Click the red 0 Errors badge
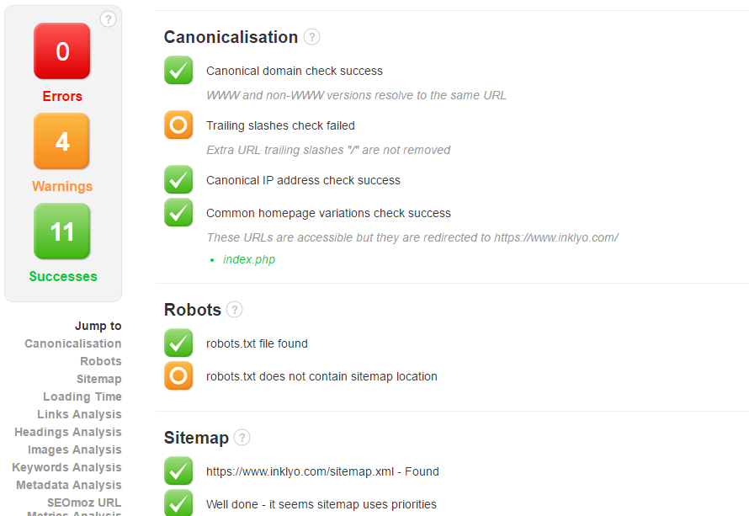Image resolution: width=749 pixels, height=516 pixels. (62, 51)
